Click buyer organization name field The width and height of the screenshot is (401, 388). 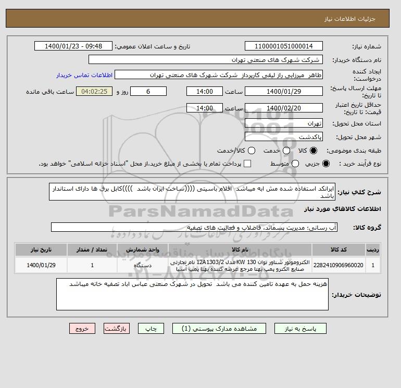click(x=206, y=59)
